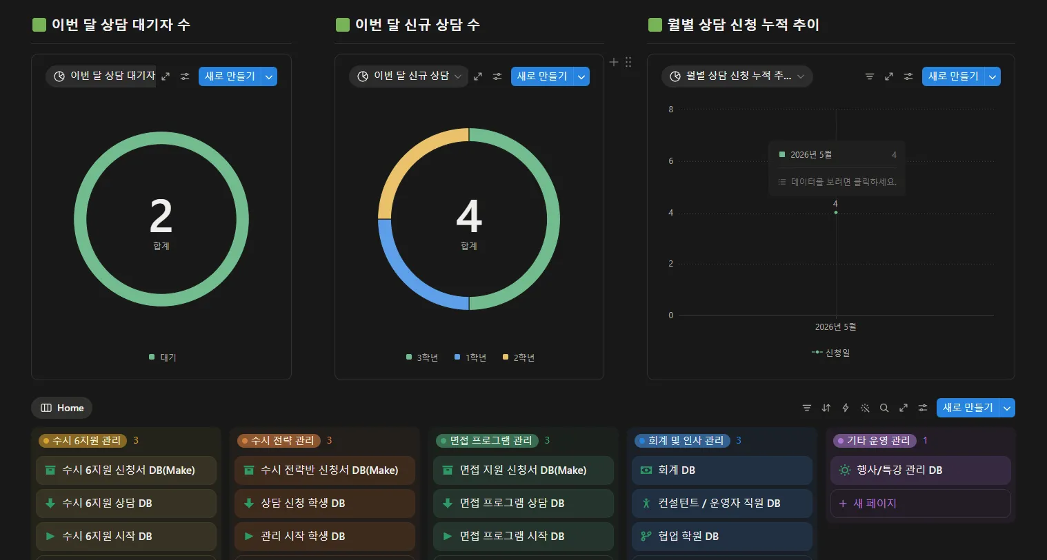The height and width of the screenshot is (560, 1047).
Task: Open automations lightning icon
Action: pos(846,408)
